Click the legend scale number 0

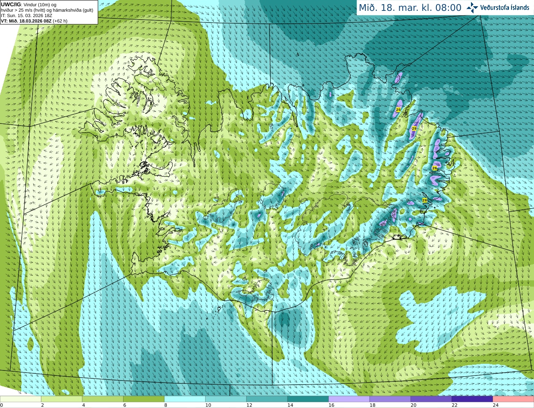pyautogui.click(x=2, y=405)
